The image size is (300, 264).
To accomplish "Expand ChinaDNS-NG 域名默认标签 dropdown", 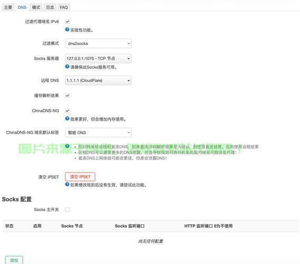I will pyautogui.click(x=98, y=133).
